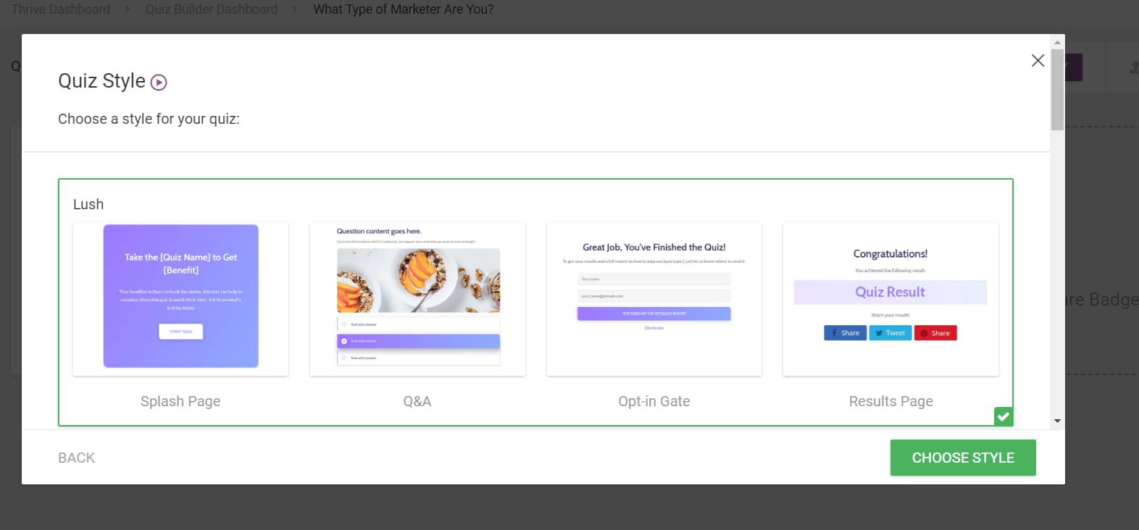Screen dimensions: 1139x530
Task: Play the Quiz Style tutorial video icon
Action: click(159, 83)
